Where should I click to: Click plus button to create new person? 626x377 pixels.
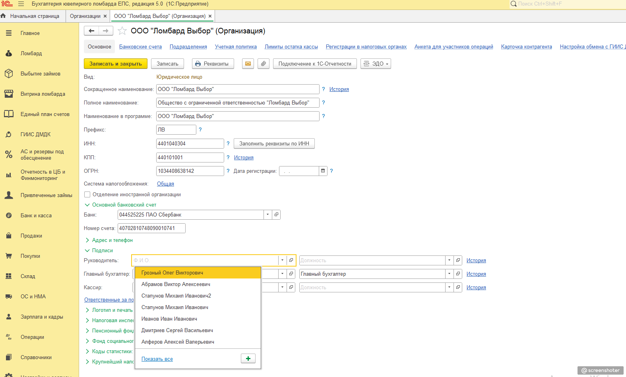[x=248, y=359]
